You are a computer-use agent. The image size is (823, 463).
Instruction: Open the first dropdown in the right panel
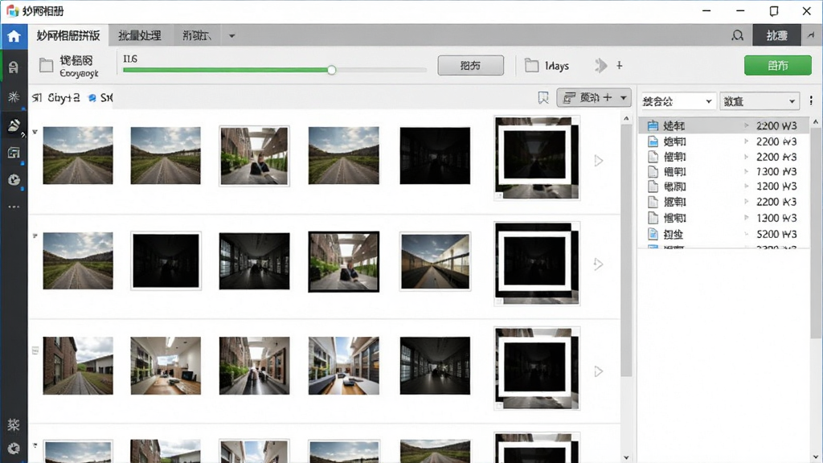[677, 100]
